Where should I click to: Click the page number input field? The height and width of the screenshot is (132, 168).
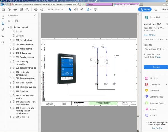click(51, 10)
